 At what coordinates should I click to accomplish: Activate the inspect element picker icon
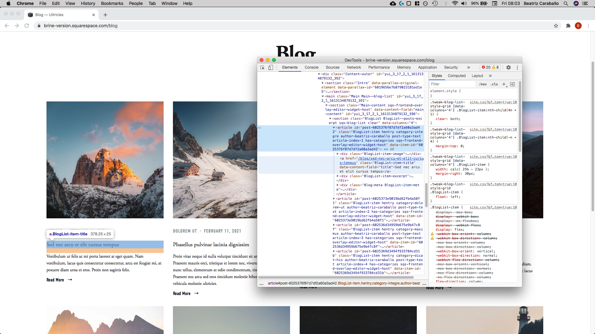(262, 67)
